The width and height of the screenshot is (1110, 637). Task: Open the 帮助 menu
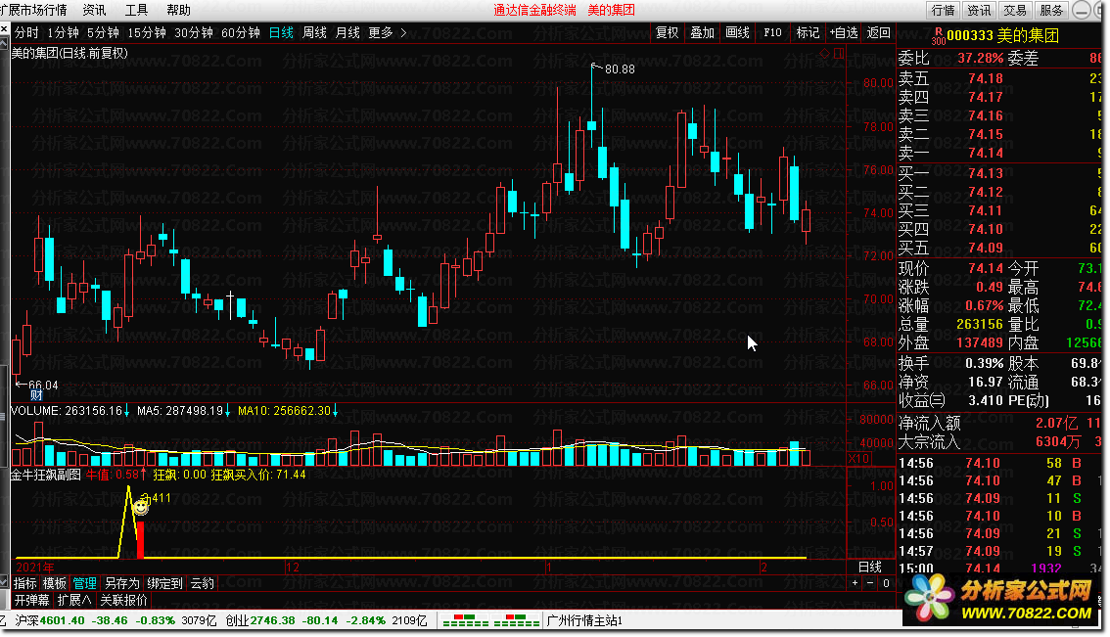pos(178,10)
